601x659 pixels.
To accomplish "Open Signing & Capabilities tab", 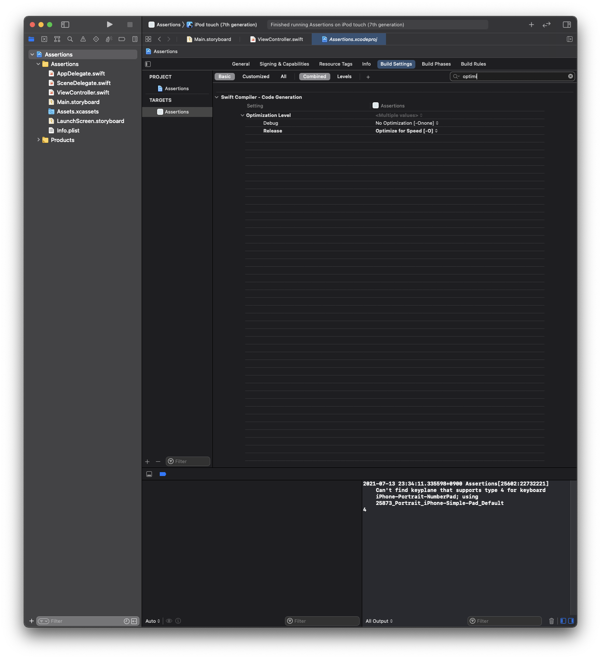I will pyautogui.click(x=285, y=64).
